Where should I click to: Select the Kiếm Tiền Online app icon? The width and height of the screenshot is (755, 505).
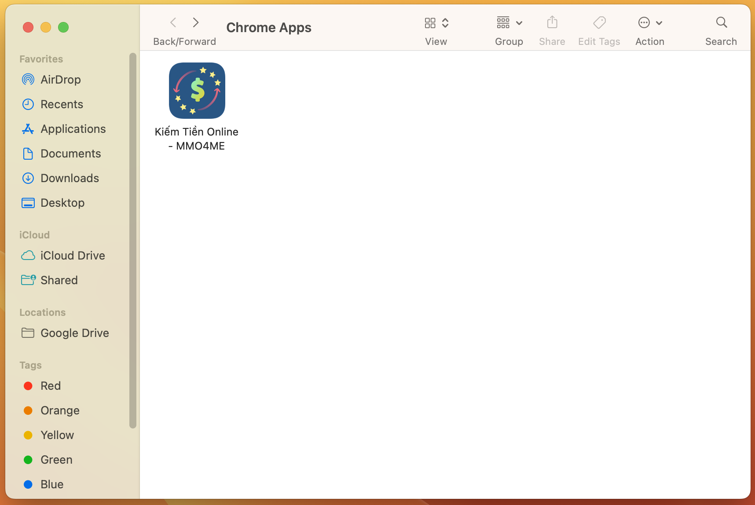point(197,91)
